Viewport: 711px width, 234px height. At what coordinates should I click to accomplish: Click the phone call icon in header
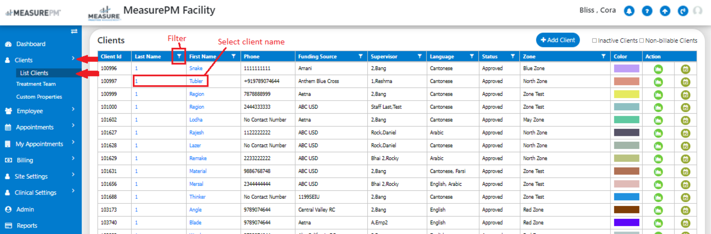pyautogui.click(x=683, y=11)
